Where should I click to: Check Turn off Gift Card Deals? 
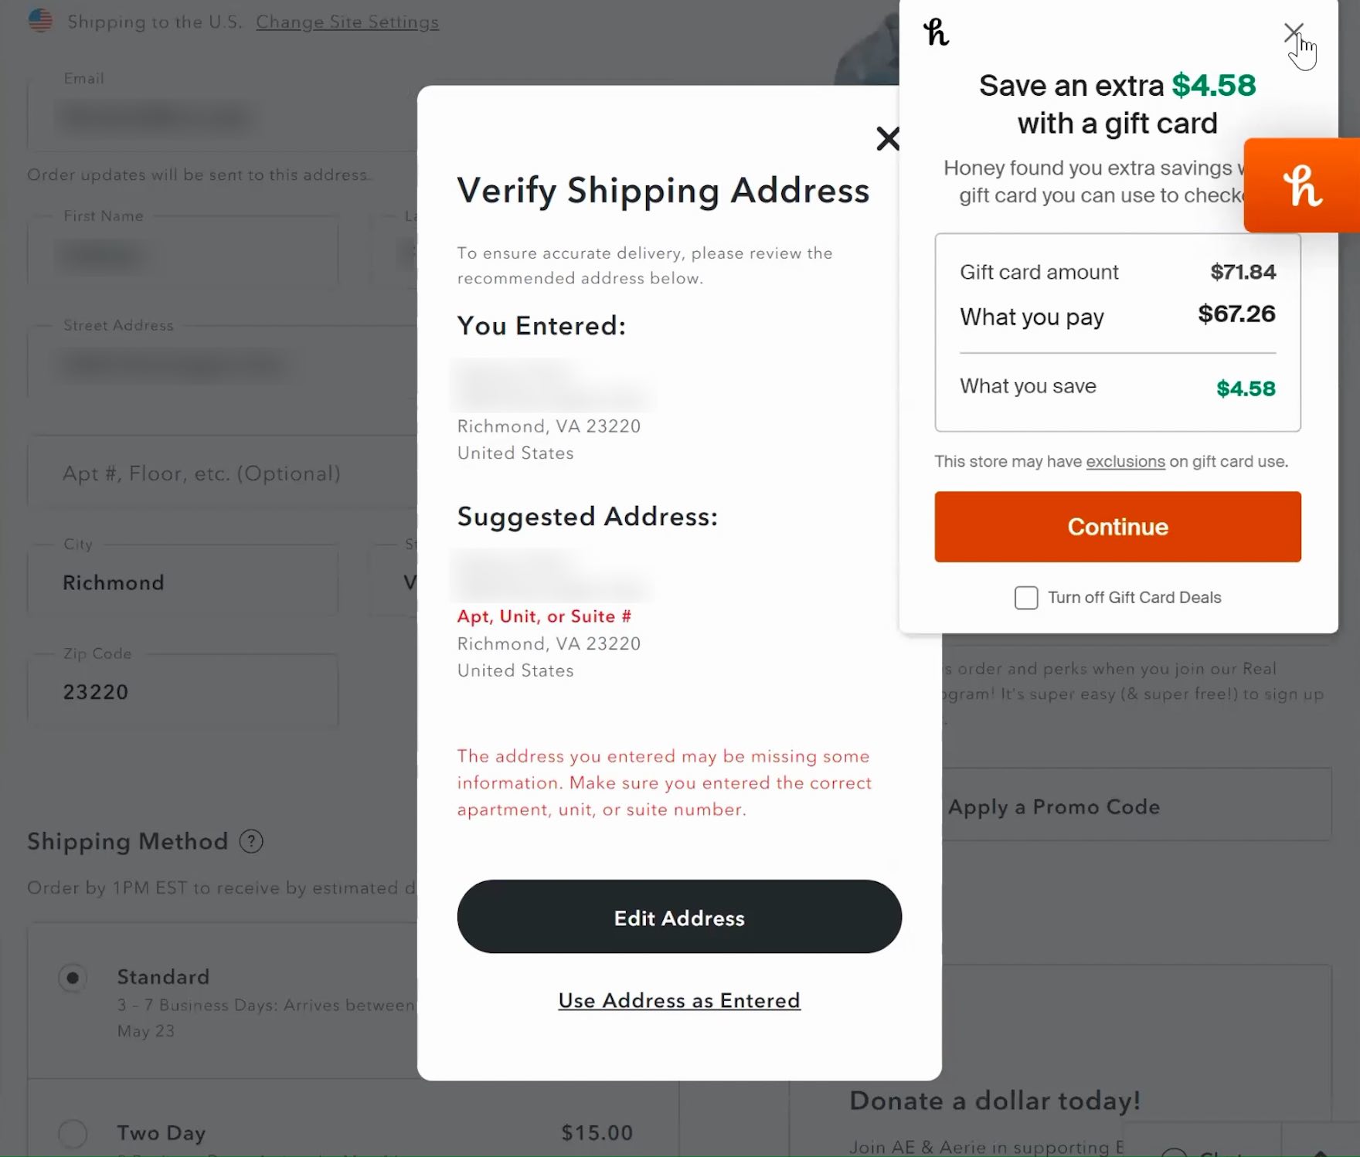point(1026,598)
